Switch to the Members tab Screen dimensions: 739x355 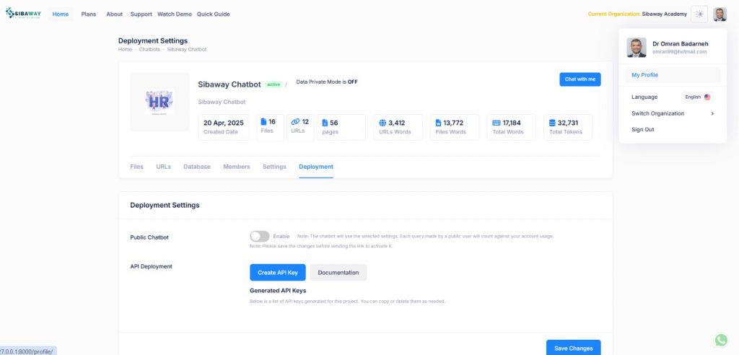point(237,167)
